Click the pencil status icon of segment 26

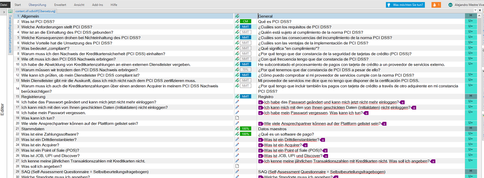point(237,155)
